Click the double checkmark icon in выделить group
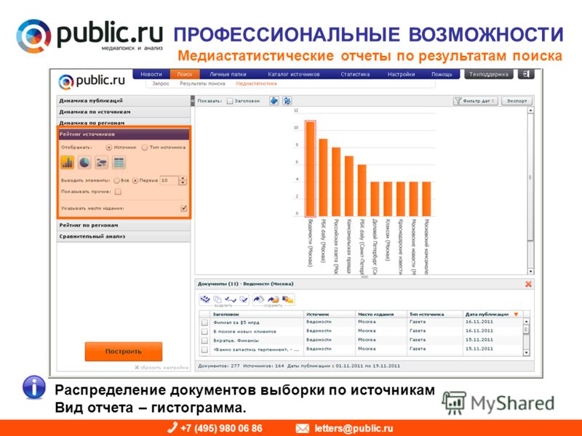Image resolution: width=582 pixels, height=436 pixels. [x=231, y=299]
